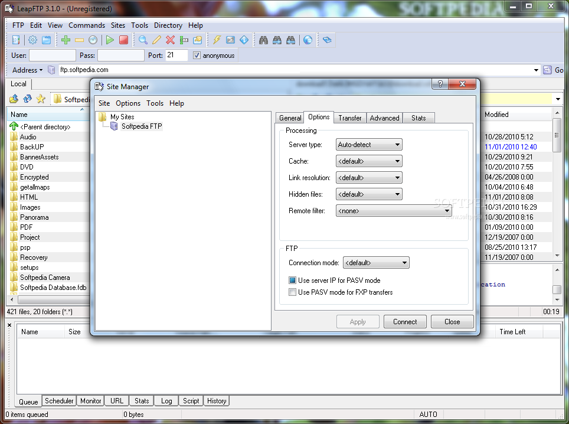Screen dimensions: 569x424
Task: Toggle Use server IP for PASV mode
Action: [x=292, y=281]
